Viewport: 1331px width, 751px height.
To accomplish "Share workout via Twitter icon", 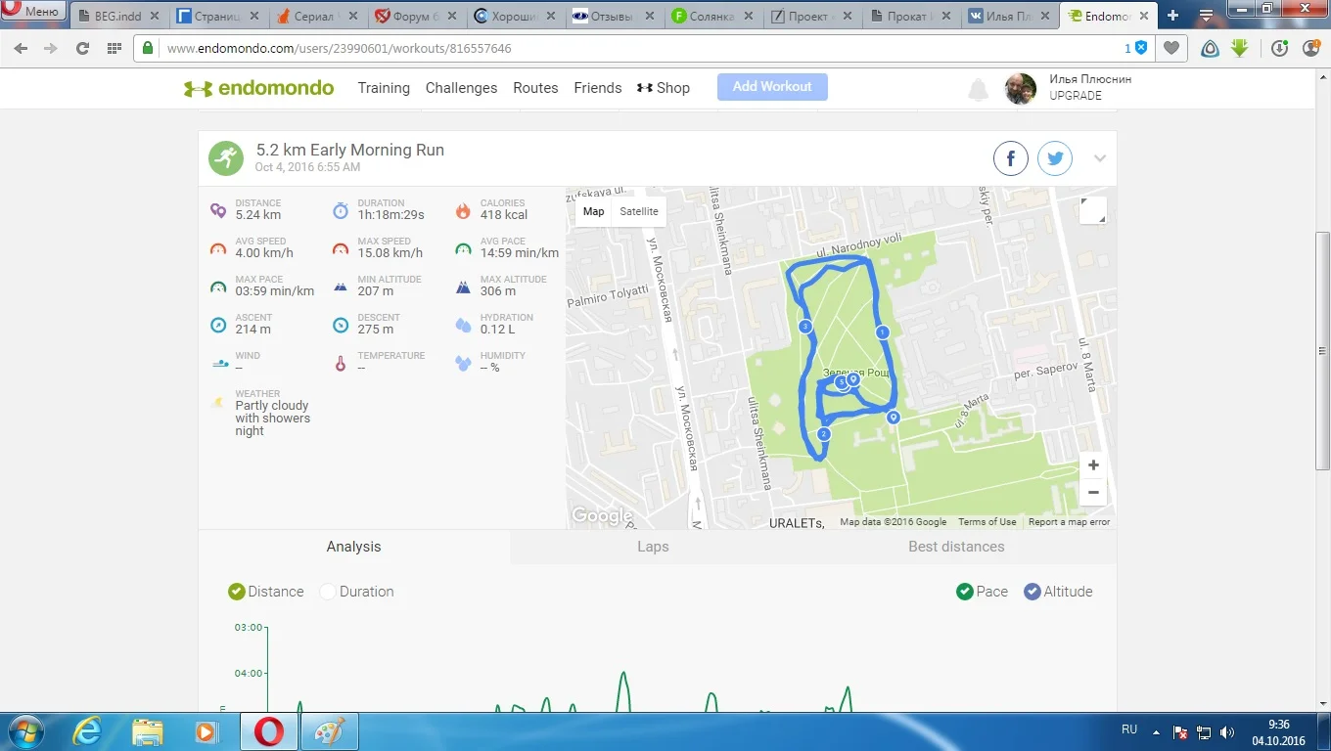I will 1055,158.
